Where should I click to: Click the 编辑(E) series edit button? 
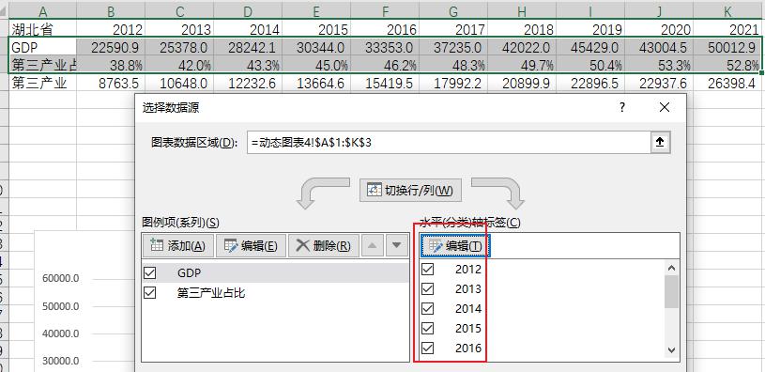(251, 245)
